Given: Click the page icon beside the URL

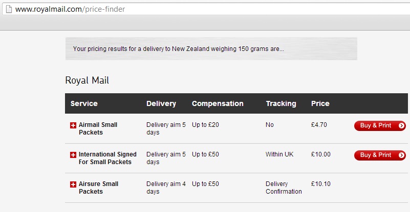Looking at the screenshot, I should (7, 9).
